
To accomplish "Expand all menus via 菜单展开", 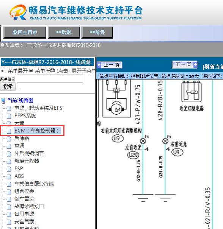I will tap(17, 71).
